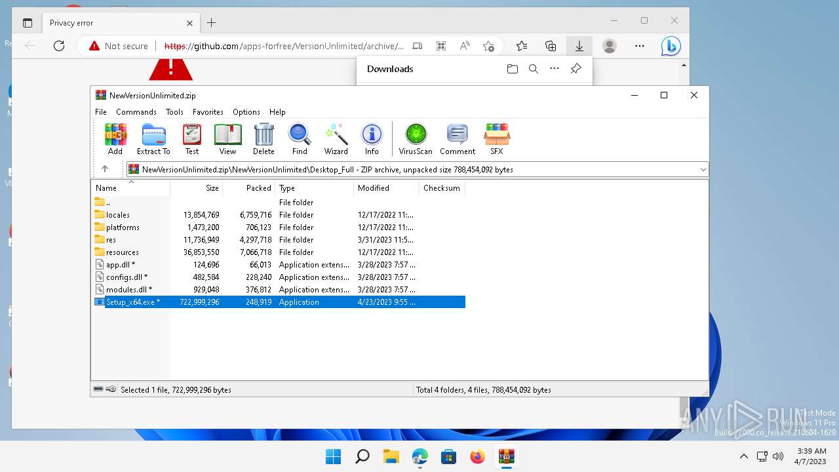Image resolution: width=839 pixels, height=472 pixels.
Task: Select the locales folder
Action: point(279,215)
